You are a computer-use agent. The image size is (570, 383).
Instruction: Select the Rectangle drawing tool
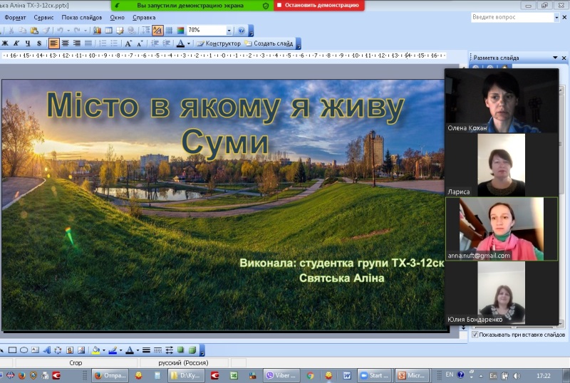tap(13, 350)
